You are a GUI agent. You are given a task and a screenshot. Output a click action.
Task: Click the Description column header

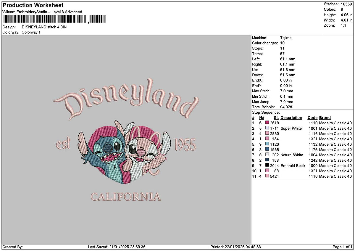(x=291, y=118)
